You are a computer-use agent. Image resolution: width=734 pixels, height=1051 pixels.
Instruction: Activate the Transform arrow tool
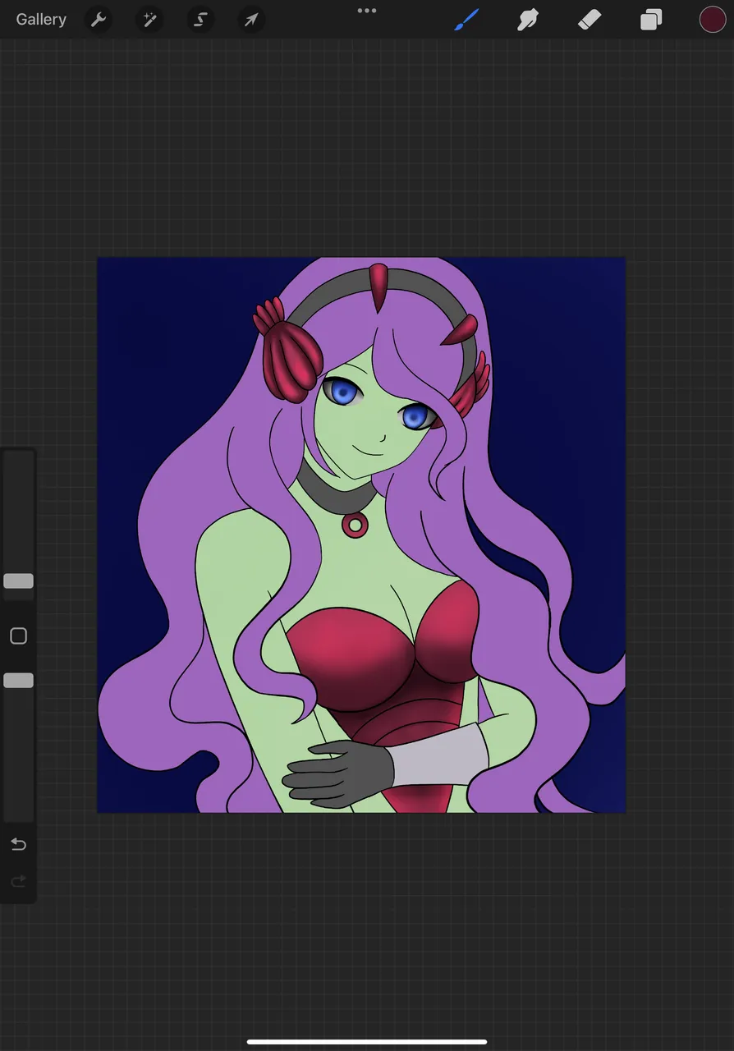(x=251, y=20)
